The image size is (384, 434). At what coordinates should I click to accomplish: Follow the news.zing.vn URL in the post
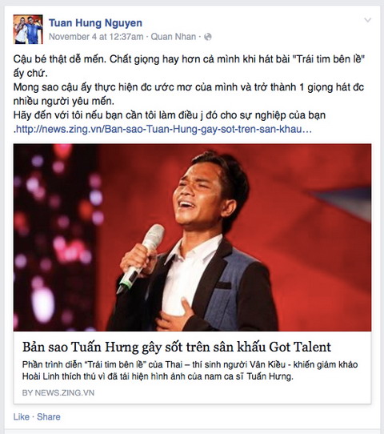coord(164,129)
